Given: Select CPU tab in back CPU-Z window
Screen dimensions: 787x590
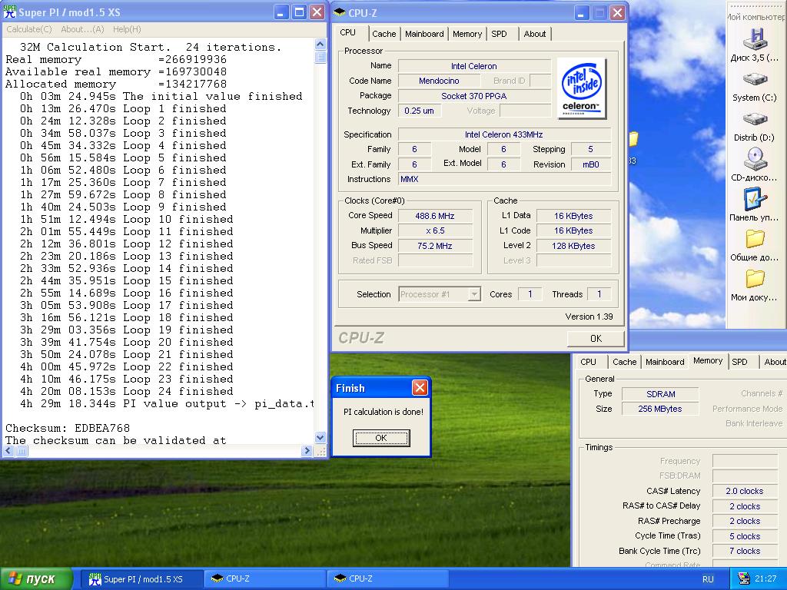Looking at the screenshot, I should (588, 362).
